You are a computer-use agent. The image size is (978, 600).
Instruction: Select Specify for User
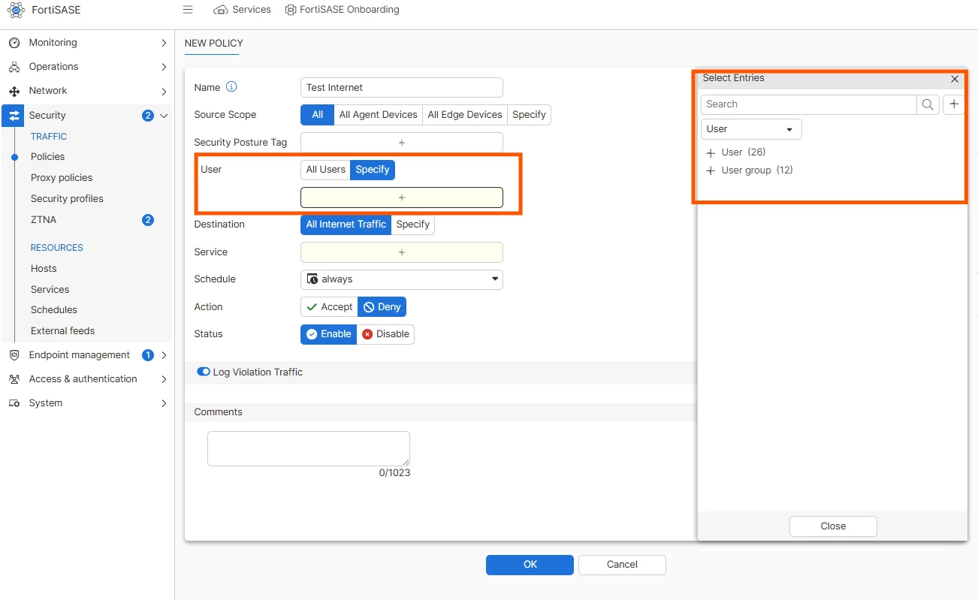coord(373,170)
